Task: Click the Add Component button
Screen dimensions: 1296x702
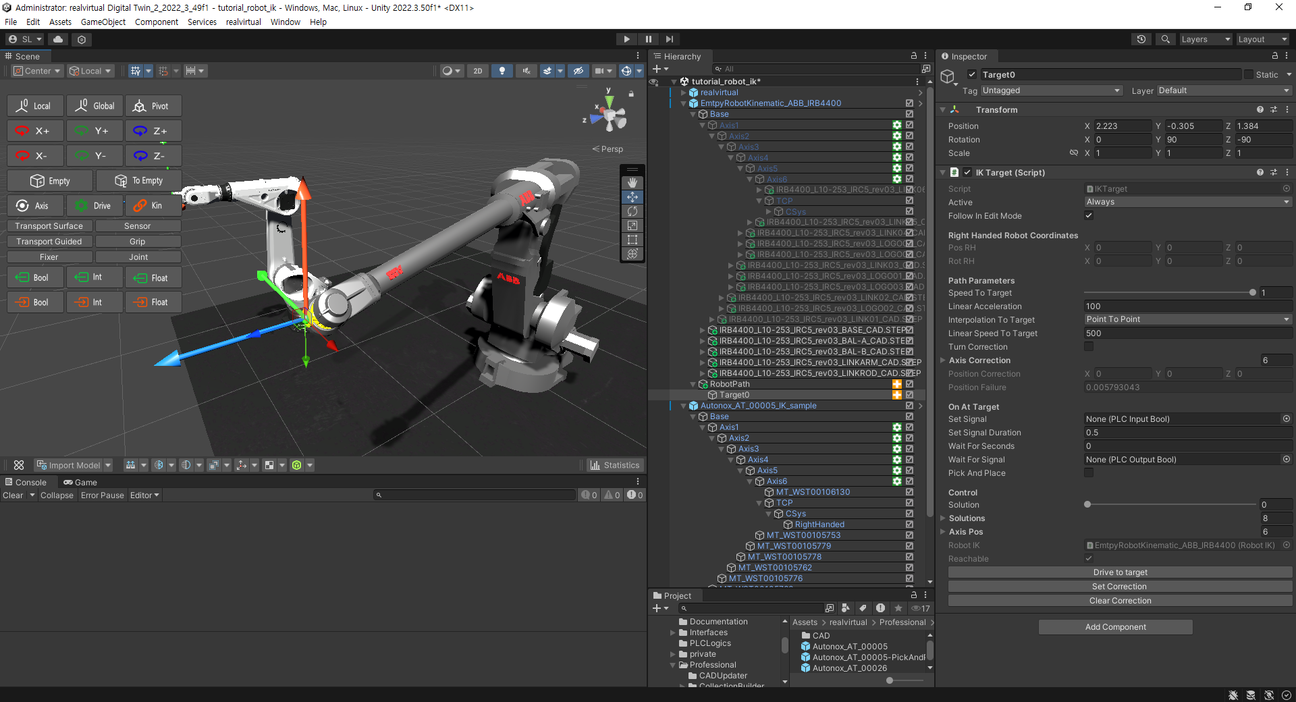Action: (x=1116, y=627)
